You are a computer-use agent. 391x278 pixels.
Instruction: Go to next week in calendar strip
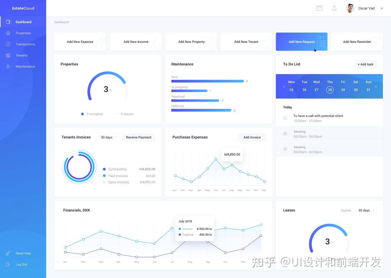pyautogui.click(x=376, y=87)
